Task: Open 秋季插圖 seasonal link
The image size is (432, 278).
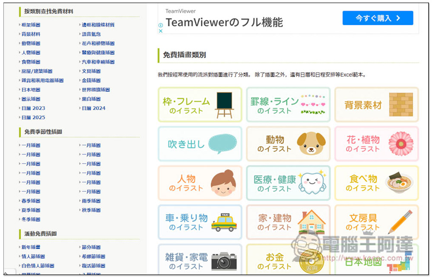Action: [x=91, y=210]
